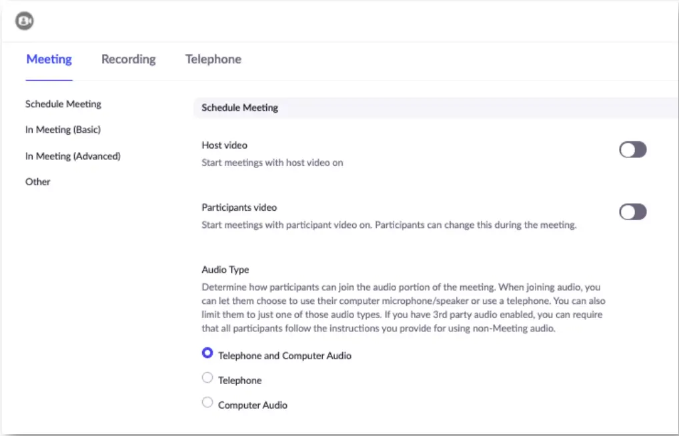The height and width of the screenshot is (436, 679).
Task: Click the Audio Type heading
Action: point(225,270)
